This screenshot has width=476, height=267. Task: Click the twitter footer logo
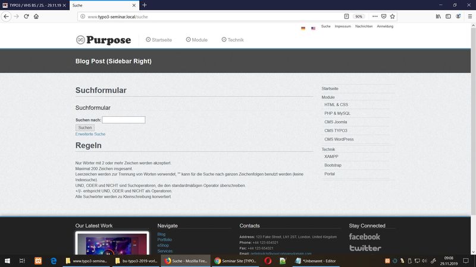(x=365, y=248)
